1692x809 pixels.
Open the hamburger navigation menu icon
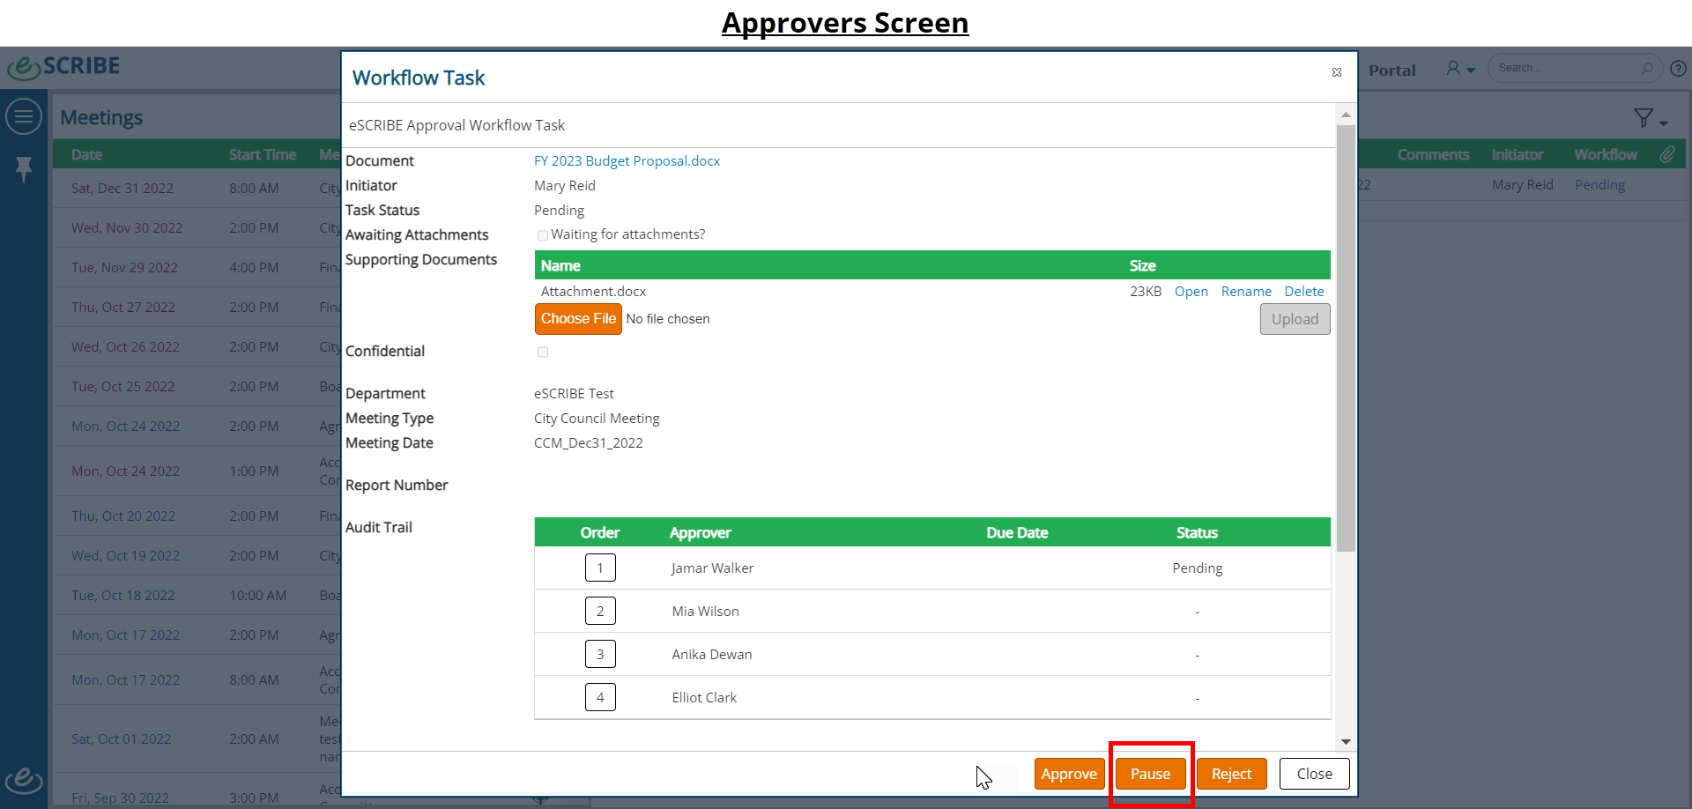click(24, 116)
